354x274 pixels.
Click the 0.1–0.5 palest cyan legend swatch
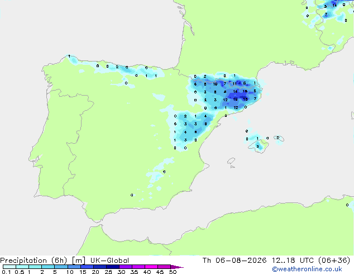pyautogui.click(x=9, y=267)
